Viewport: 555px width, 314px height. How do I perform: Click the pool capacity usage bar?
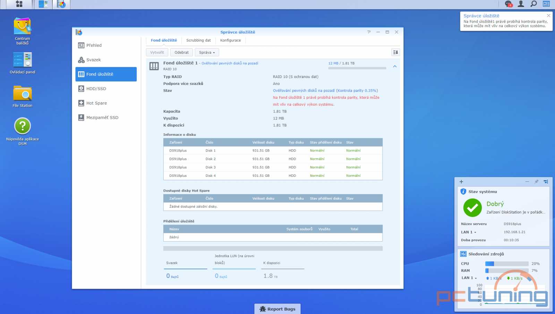357,68
